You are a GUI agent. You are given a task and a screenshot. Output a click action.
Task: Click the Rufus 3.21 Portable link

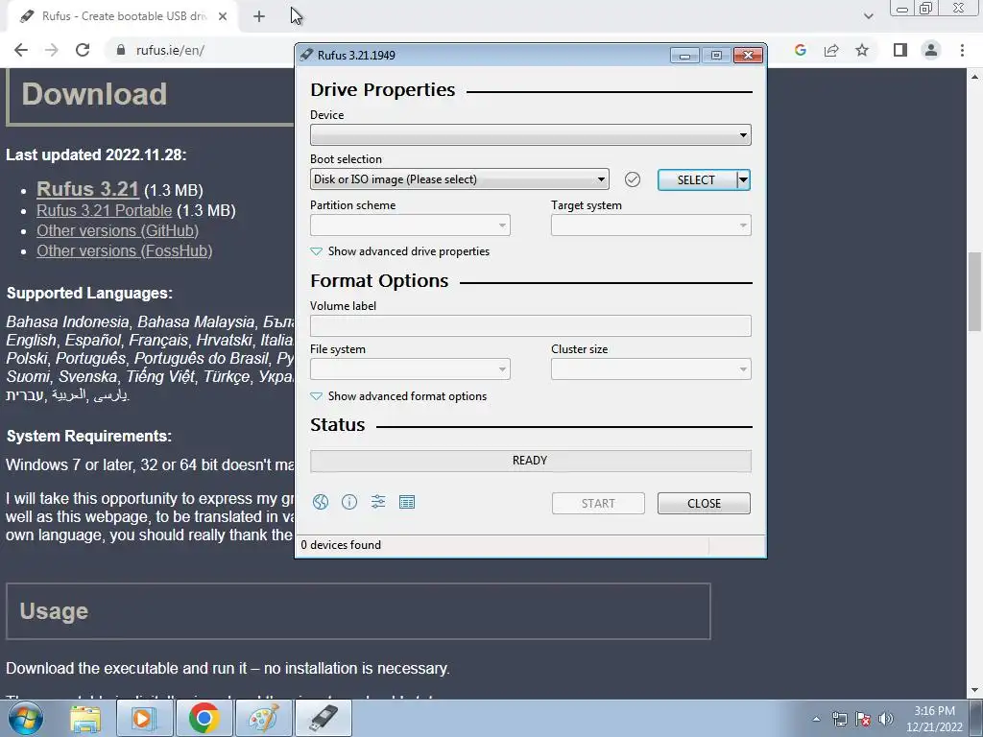click(104, 210)
